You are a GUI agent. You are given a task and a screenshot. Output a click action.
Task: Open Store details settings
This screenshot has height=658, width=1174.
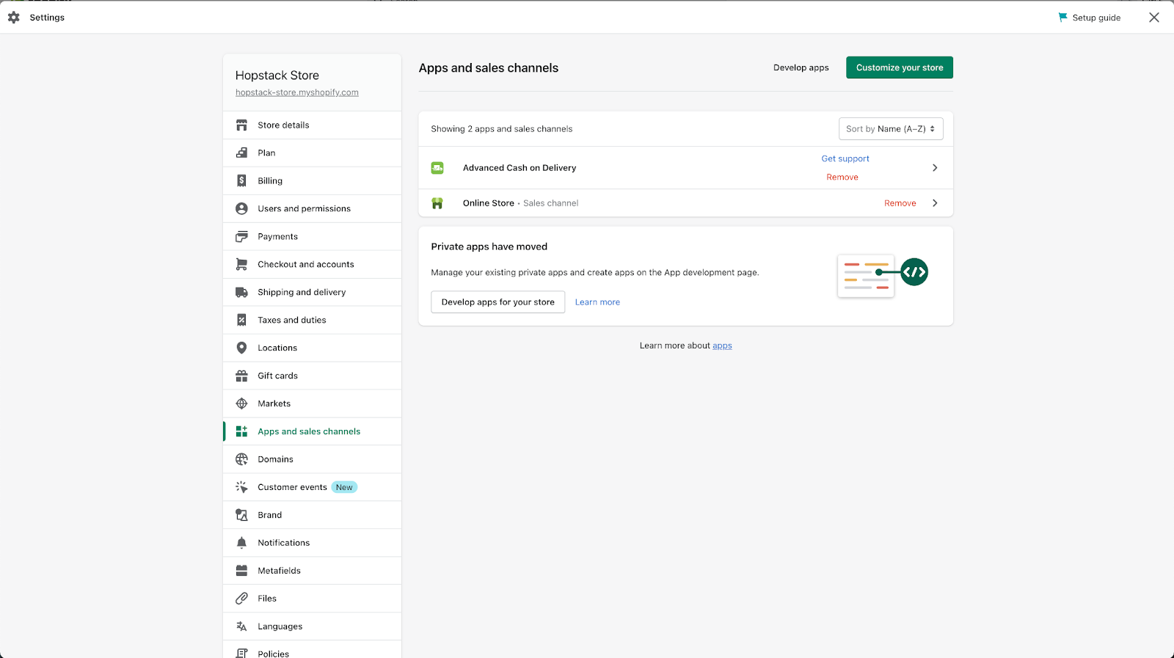coord(283,125)
